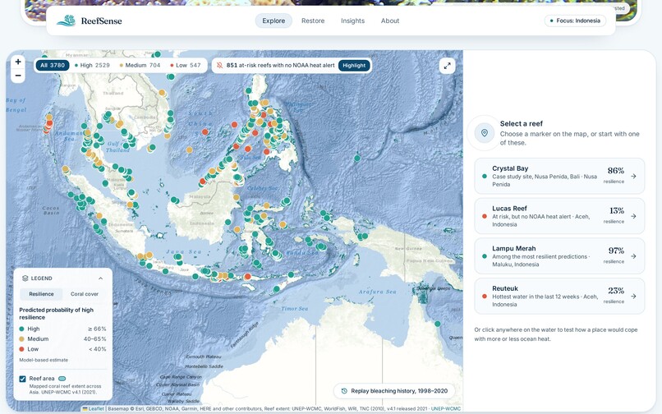This screenshot has width=662, height=414.
Task: Click the muted bell no-alert icon
Action: [x=219, y=66]
